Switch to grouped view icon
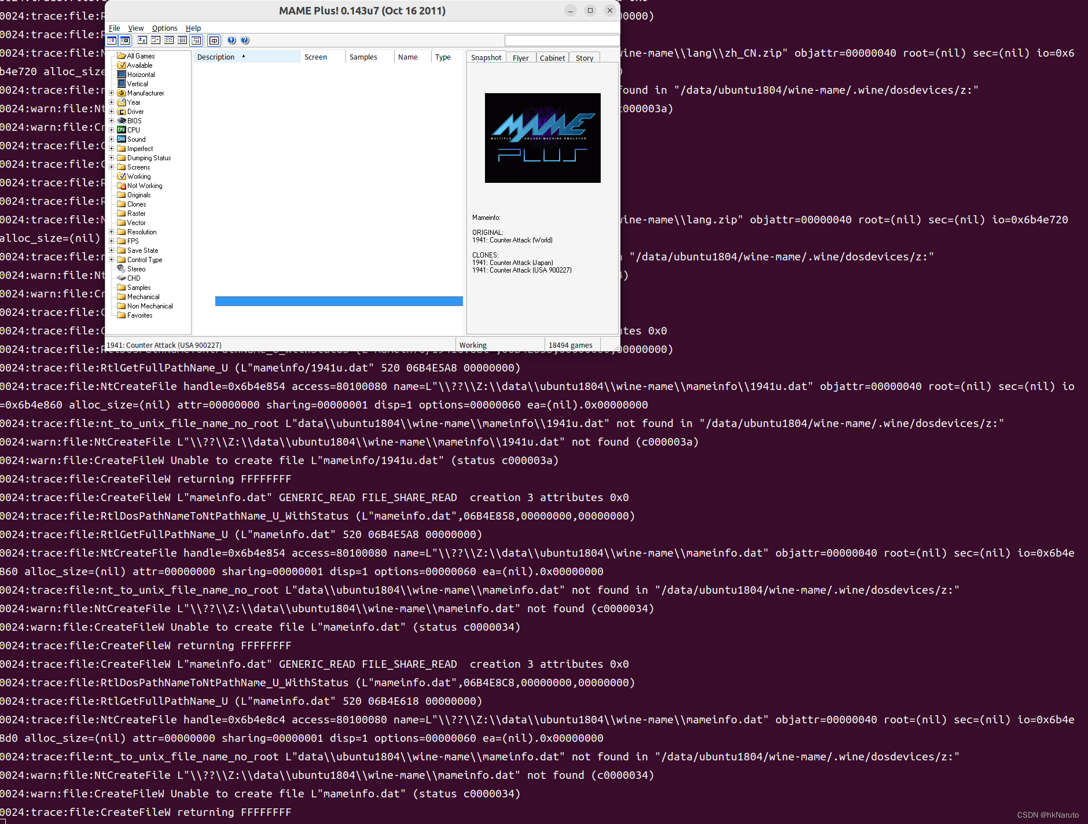Screen dimensions: 1088x824 coord(196,41)
